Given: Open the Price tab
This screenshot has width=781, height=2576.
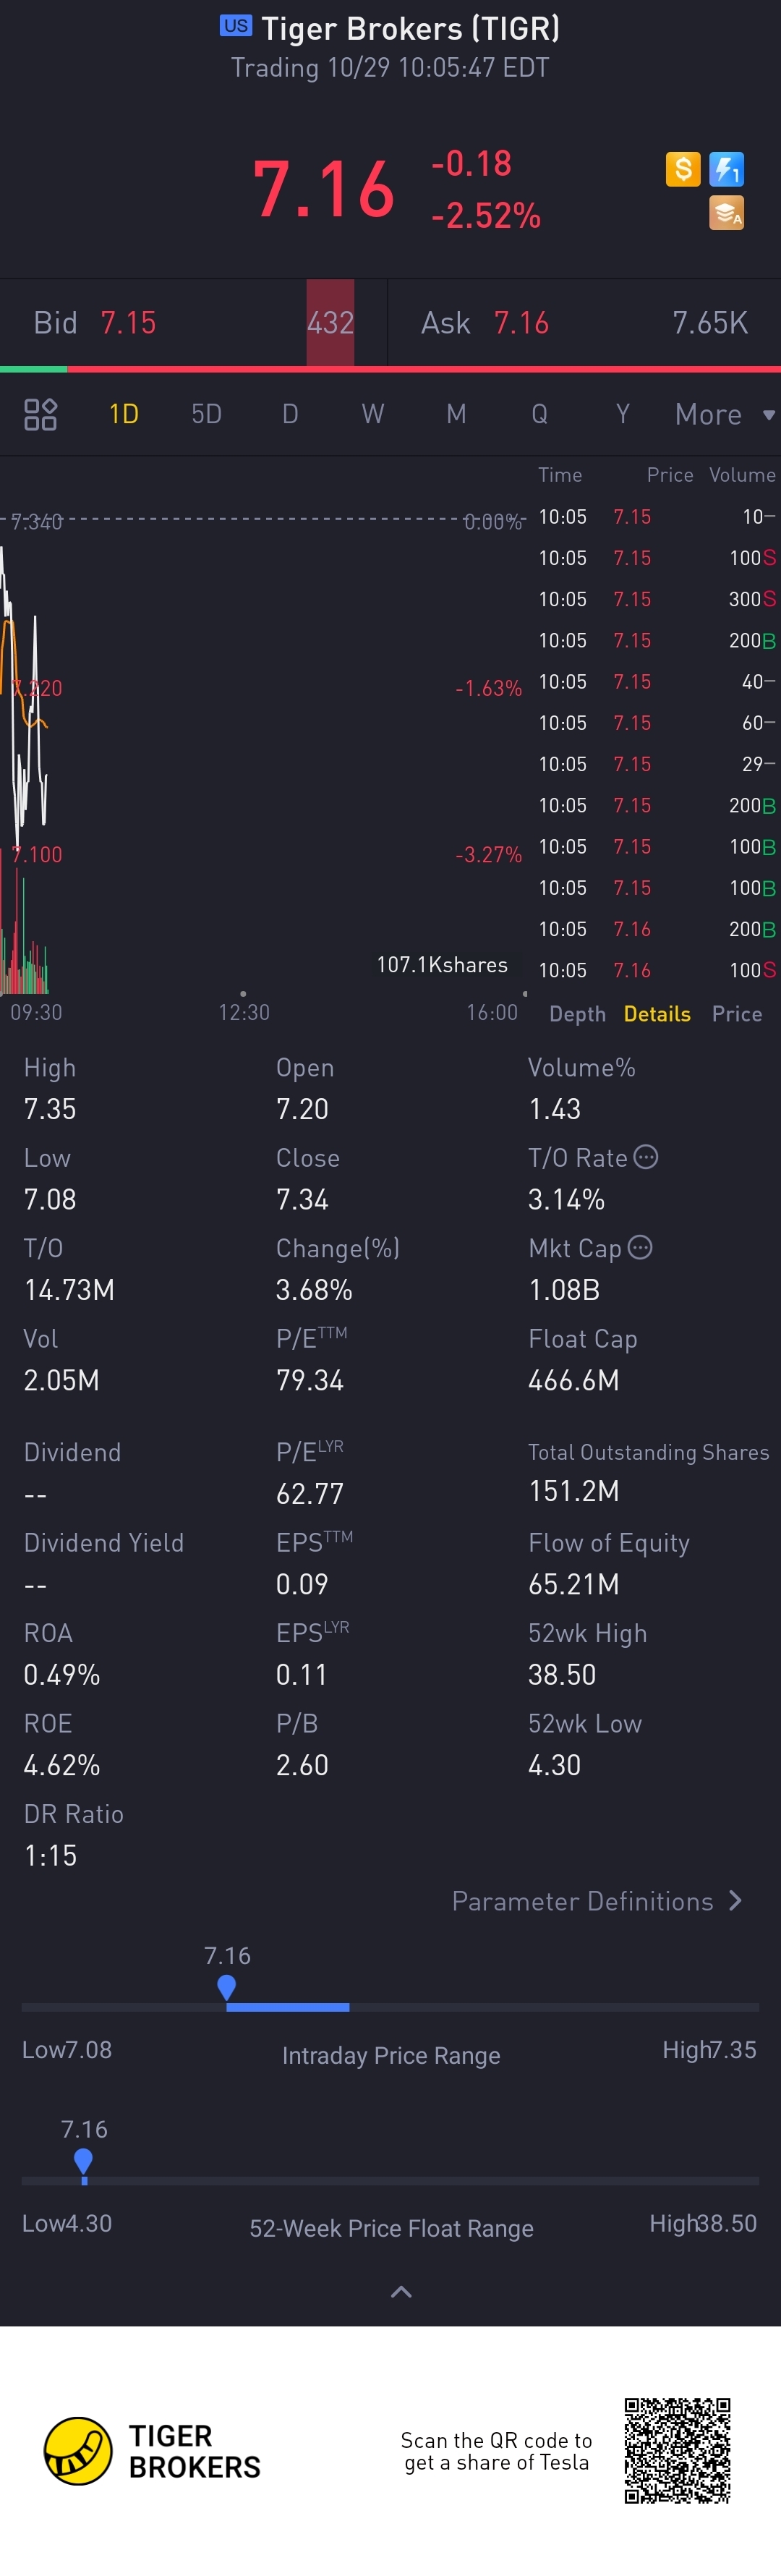Looking at the screenshot, I should [x=737, y=1014].
